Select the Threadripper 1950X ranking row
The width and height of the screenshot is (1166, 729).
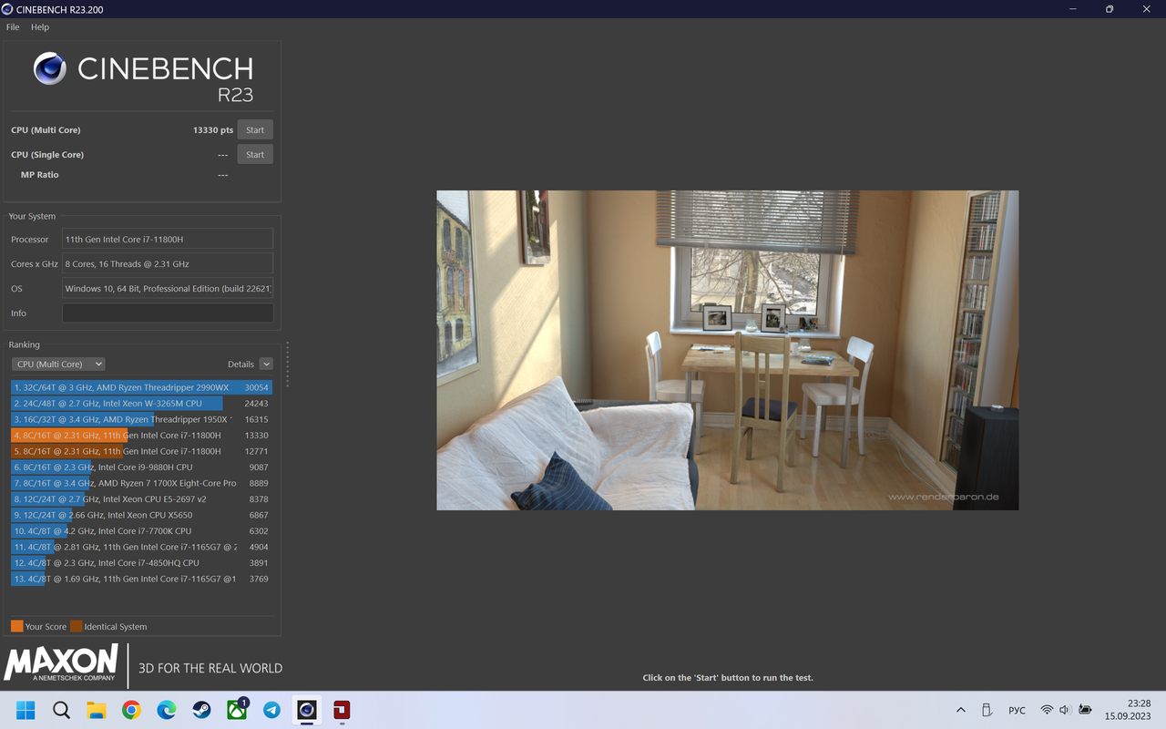[141, 419]
